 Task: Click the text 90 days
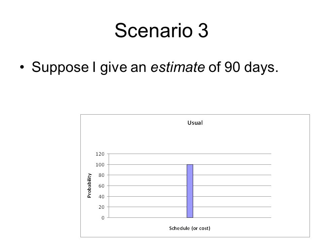(x=251, y=67)
